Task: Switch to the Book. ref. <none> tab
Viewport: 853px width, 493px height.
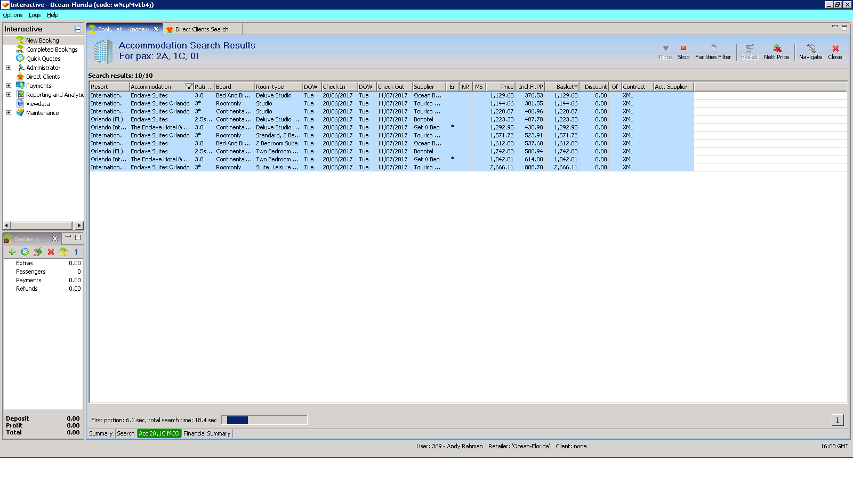Action: (x=123, y=29)
